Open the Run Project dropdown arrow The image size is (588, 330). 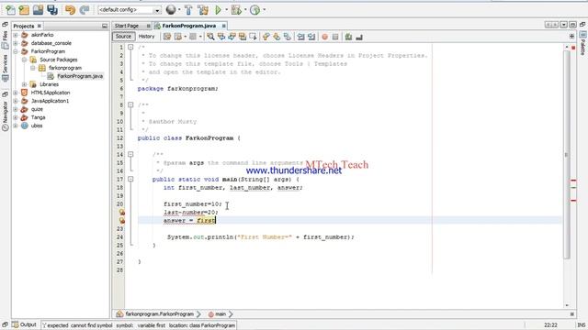tap(227, 10)
